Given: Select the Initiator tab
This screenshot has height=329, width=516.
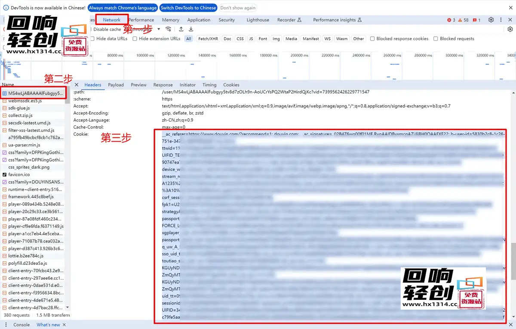Looking at the screenshot, I should pyautogui.click(x=187, y=85).
